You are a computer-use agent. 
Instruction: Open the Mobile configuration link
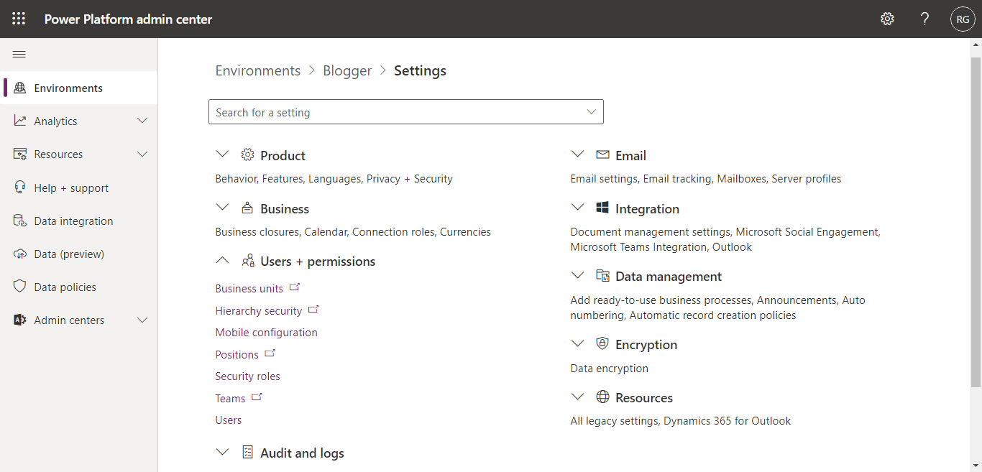(x=267, y=333)
